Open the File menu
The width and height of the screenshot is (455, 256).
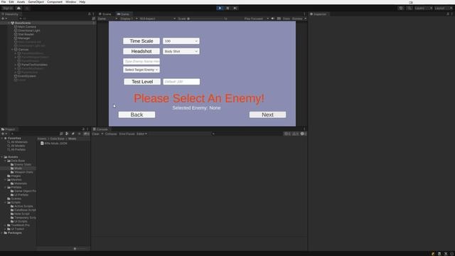(4, 1)
